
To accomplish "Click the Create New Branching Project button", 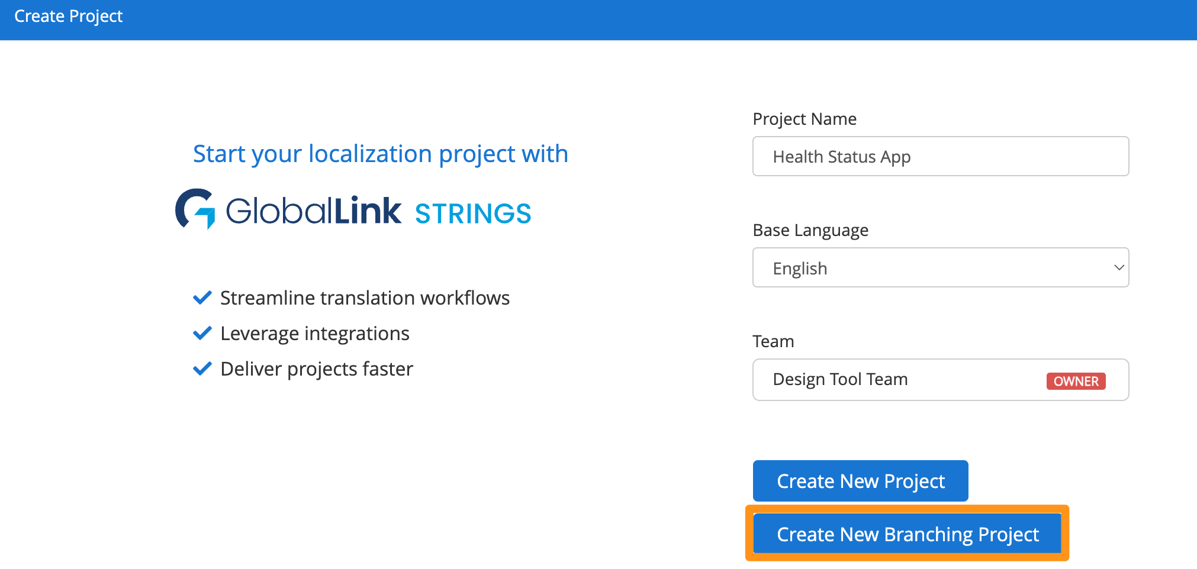I will coord(907,534).
